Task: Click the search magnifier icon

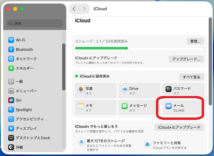Action: coord(10,23)
